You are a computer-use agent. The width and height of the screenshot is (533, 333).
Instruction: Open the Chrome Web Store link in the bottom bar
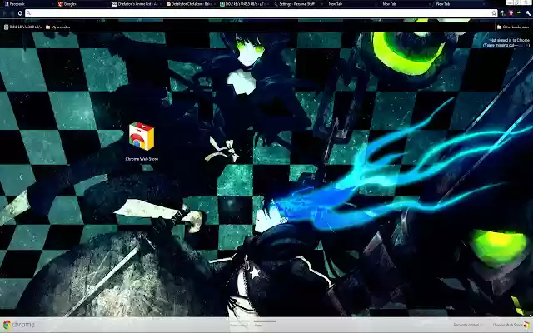511,325
